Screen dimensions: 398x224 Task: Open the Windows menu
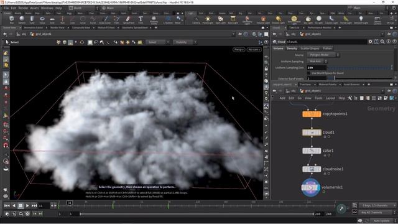click(x=47, y=8)
